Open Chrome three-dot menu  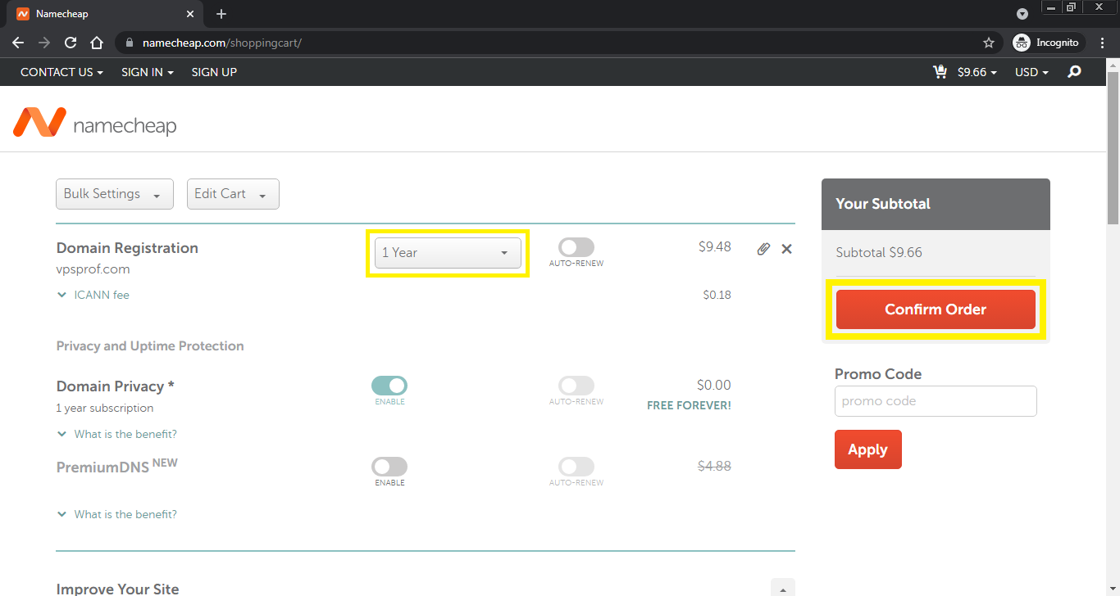tap(1103, 43)
